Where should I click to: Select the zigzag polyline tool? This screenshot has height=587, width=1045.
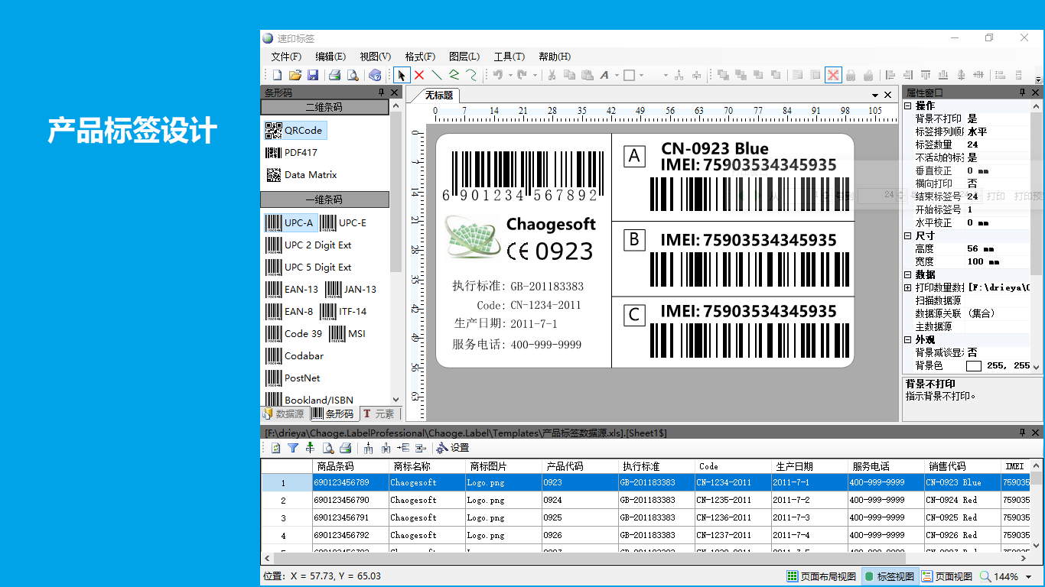[454, 75]
